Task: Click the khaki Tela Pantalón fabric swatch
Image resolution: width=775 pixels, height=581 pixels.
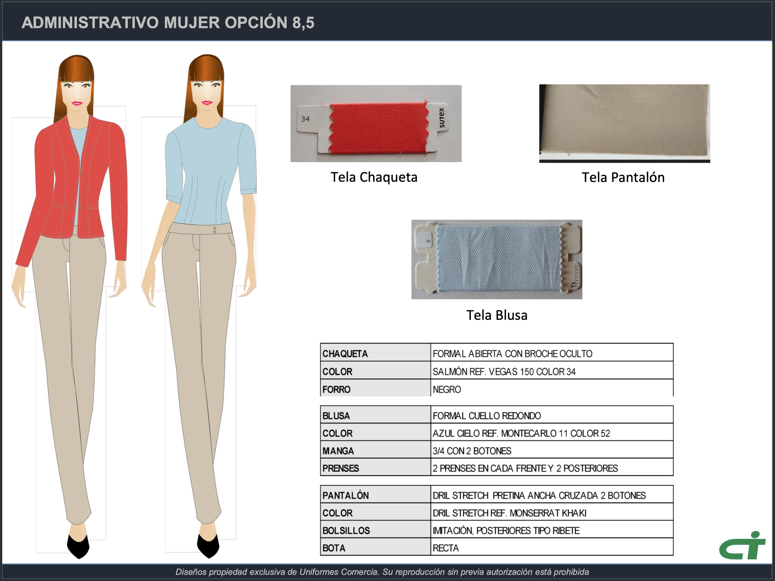Action: click(624, 123)
